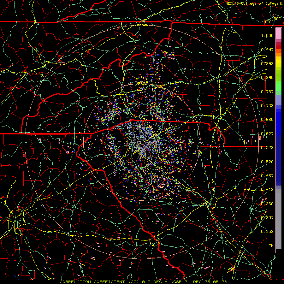Click the 0.307 legend value
284x284 pixels.
(267, 218)
